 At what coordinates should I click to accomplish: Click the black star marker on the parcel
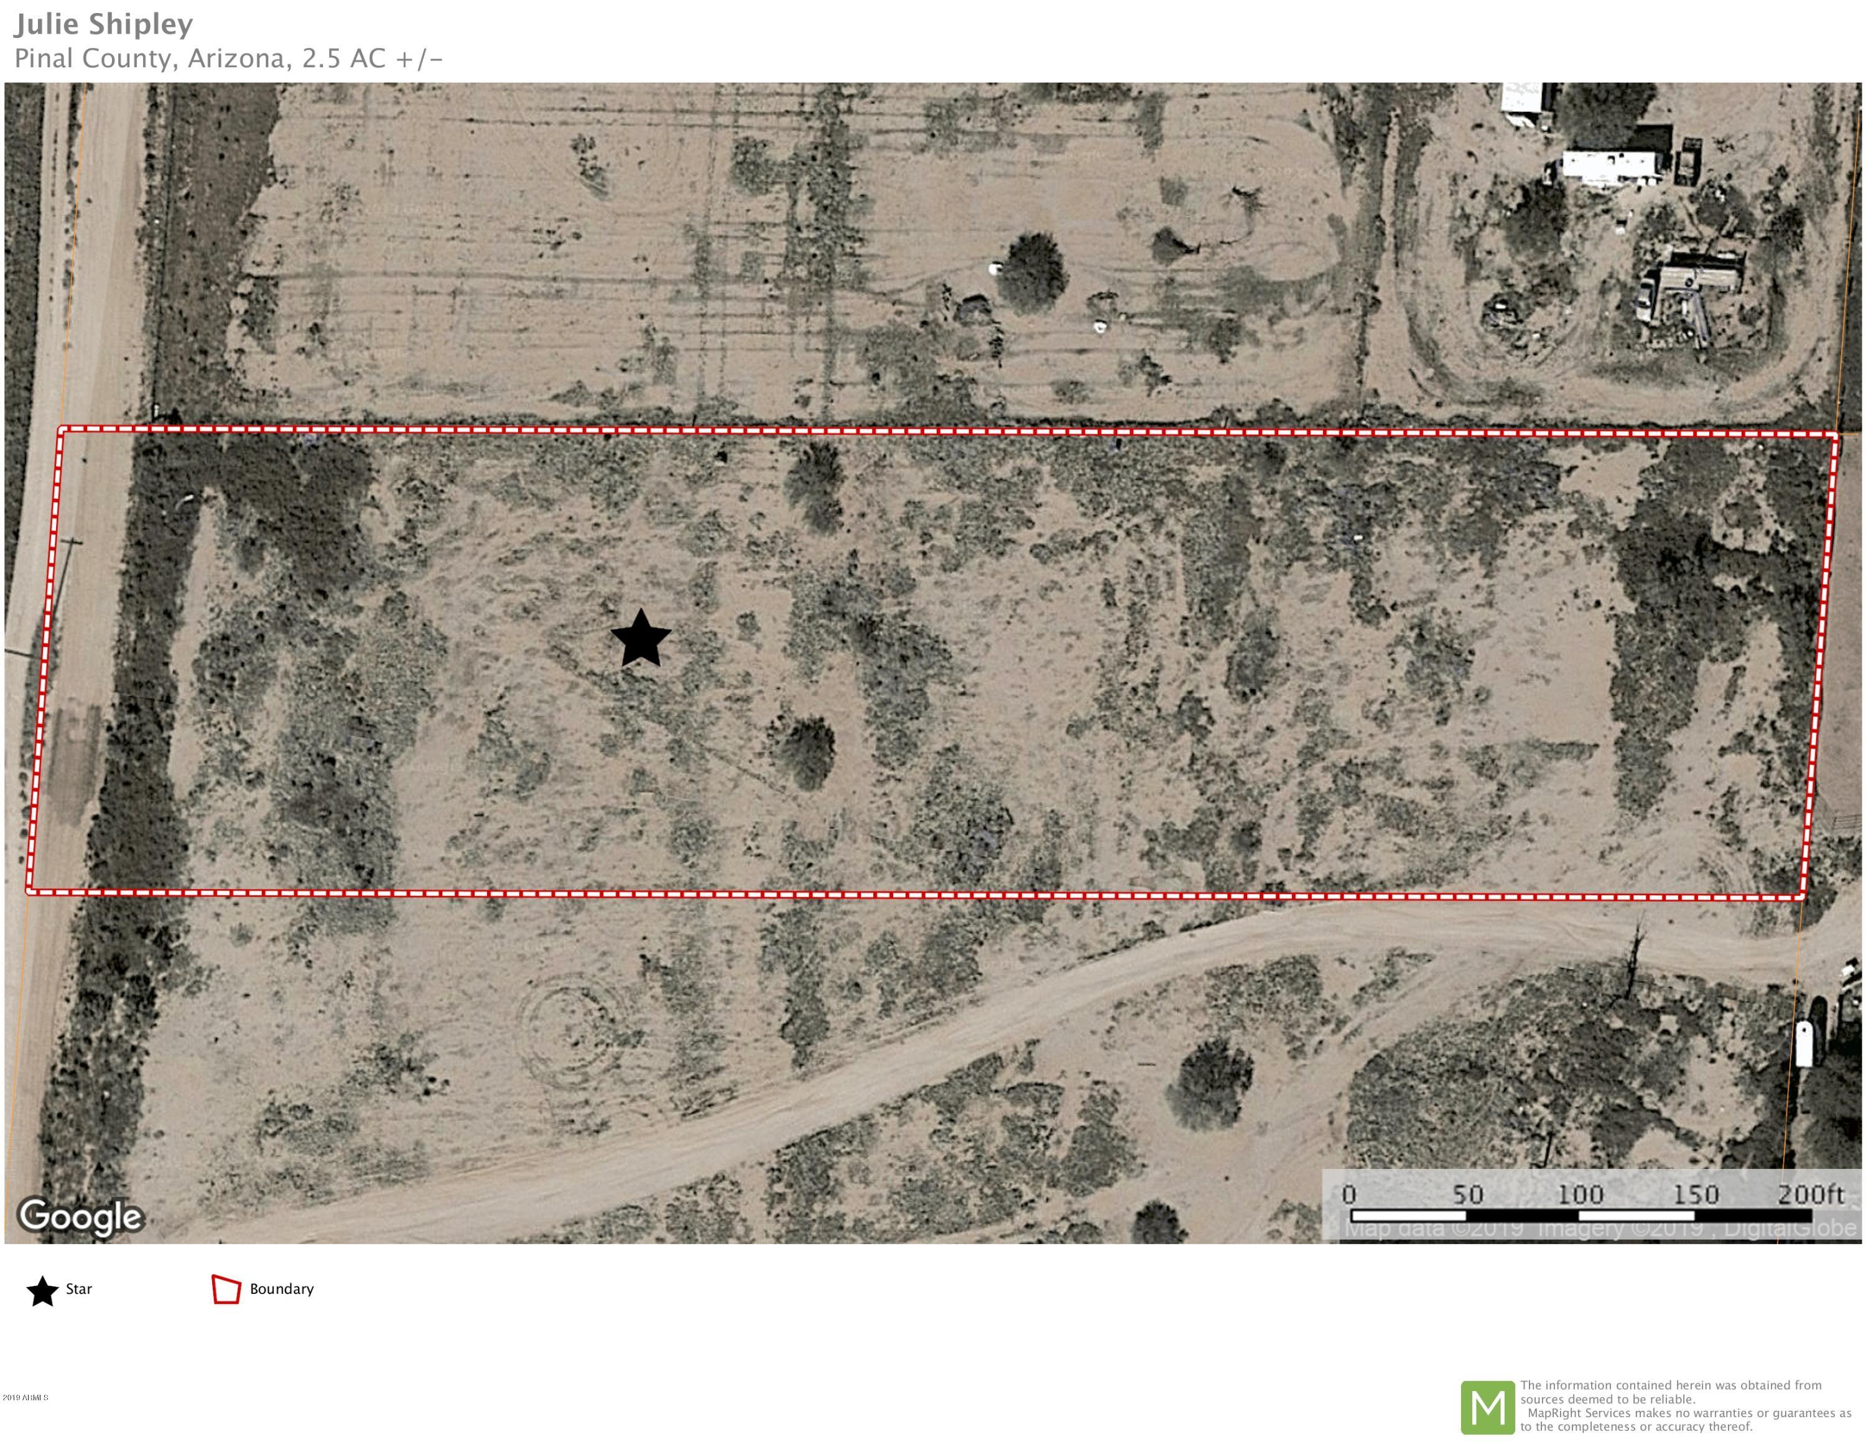point(641,638)
